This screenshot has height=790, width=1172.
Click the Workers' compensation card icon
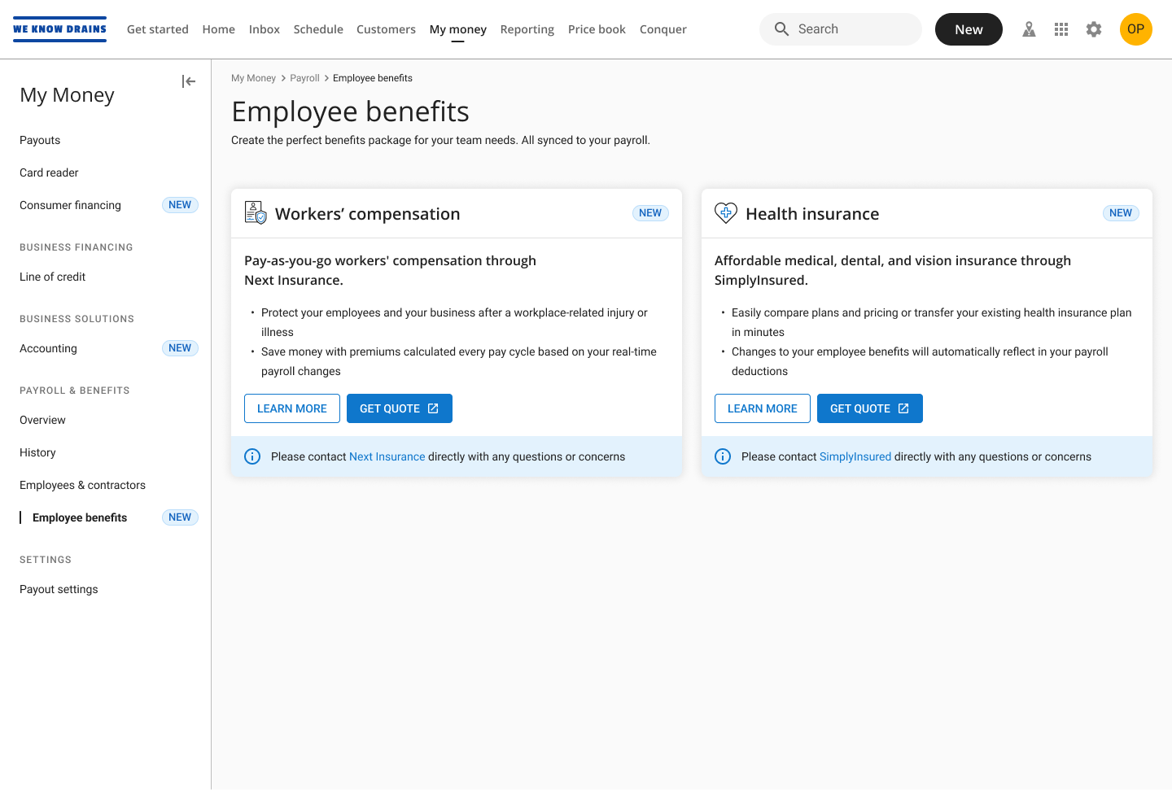(x=256, y=213)
